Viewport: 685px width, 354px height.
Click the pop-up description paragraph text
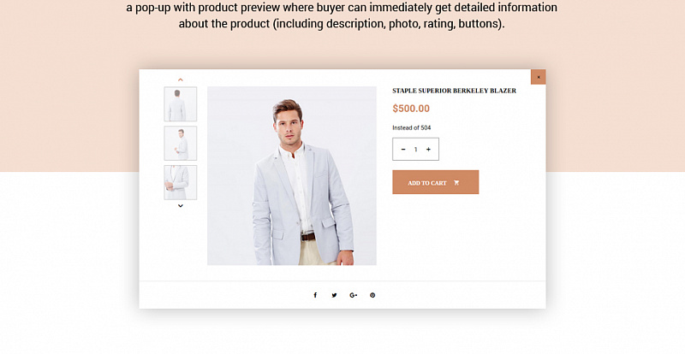click(342, 15)
